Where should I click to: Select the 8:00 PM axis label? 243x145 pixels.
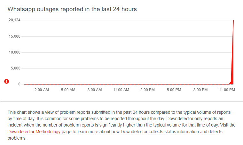click(200, 90)
